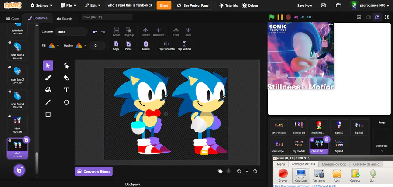This screenshot has height=187, width=393.
Task: Click the outline width number field
Action: click(x=97, y=46)
